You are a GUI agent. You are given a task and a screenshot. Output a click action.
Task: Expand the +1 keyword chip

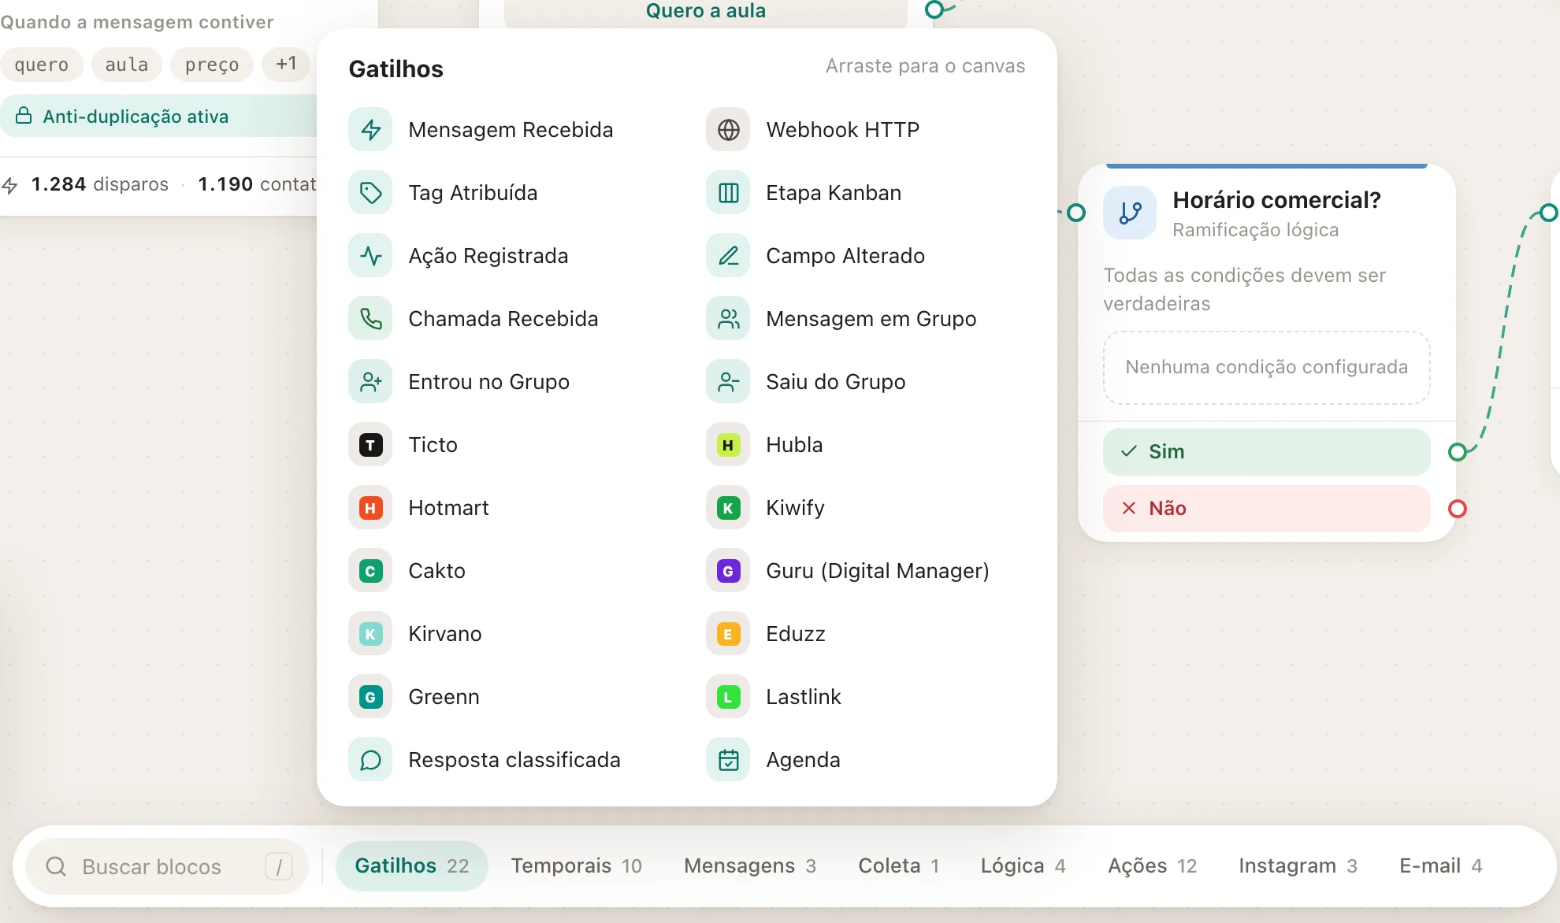287,64
